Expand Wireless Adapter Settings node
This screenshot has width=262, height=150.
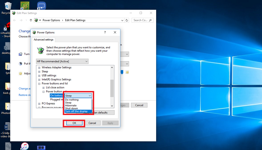pos(39,67)
